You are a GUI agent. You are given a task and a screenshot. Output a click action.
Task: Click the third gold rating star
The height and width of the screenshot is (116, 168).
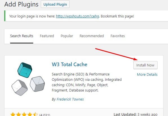[x=24, y=114]
